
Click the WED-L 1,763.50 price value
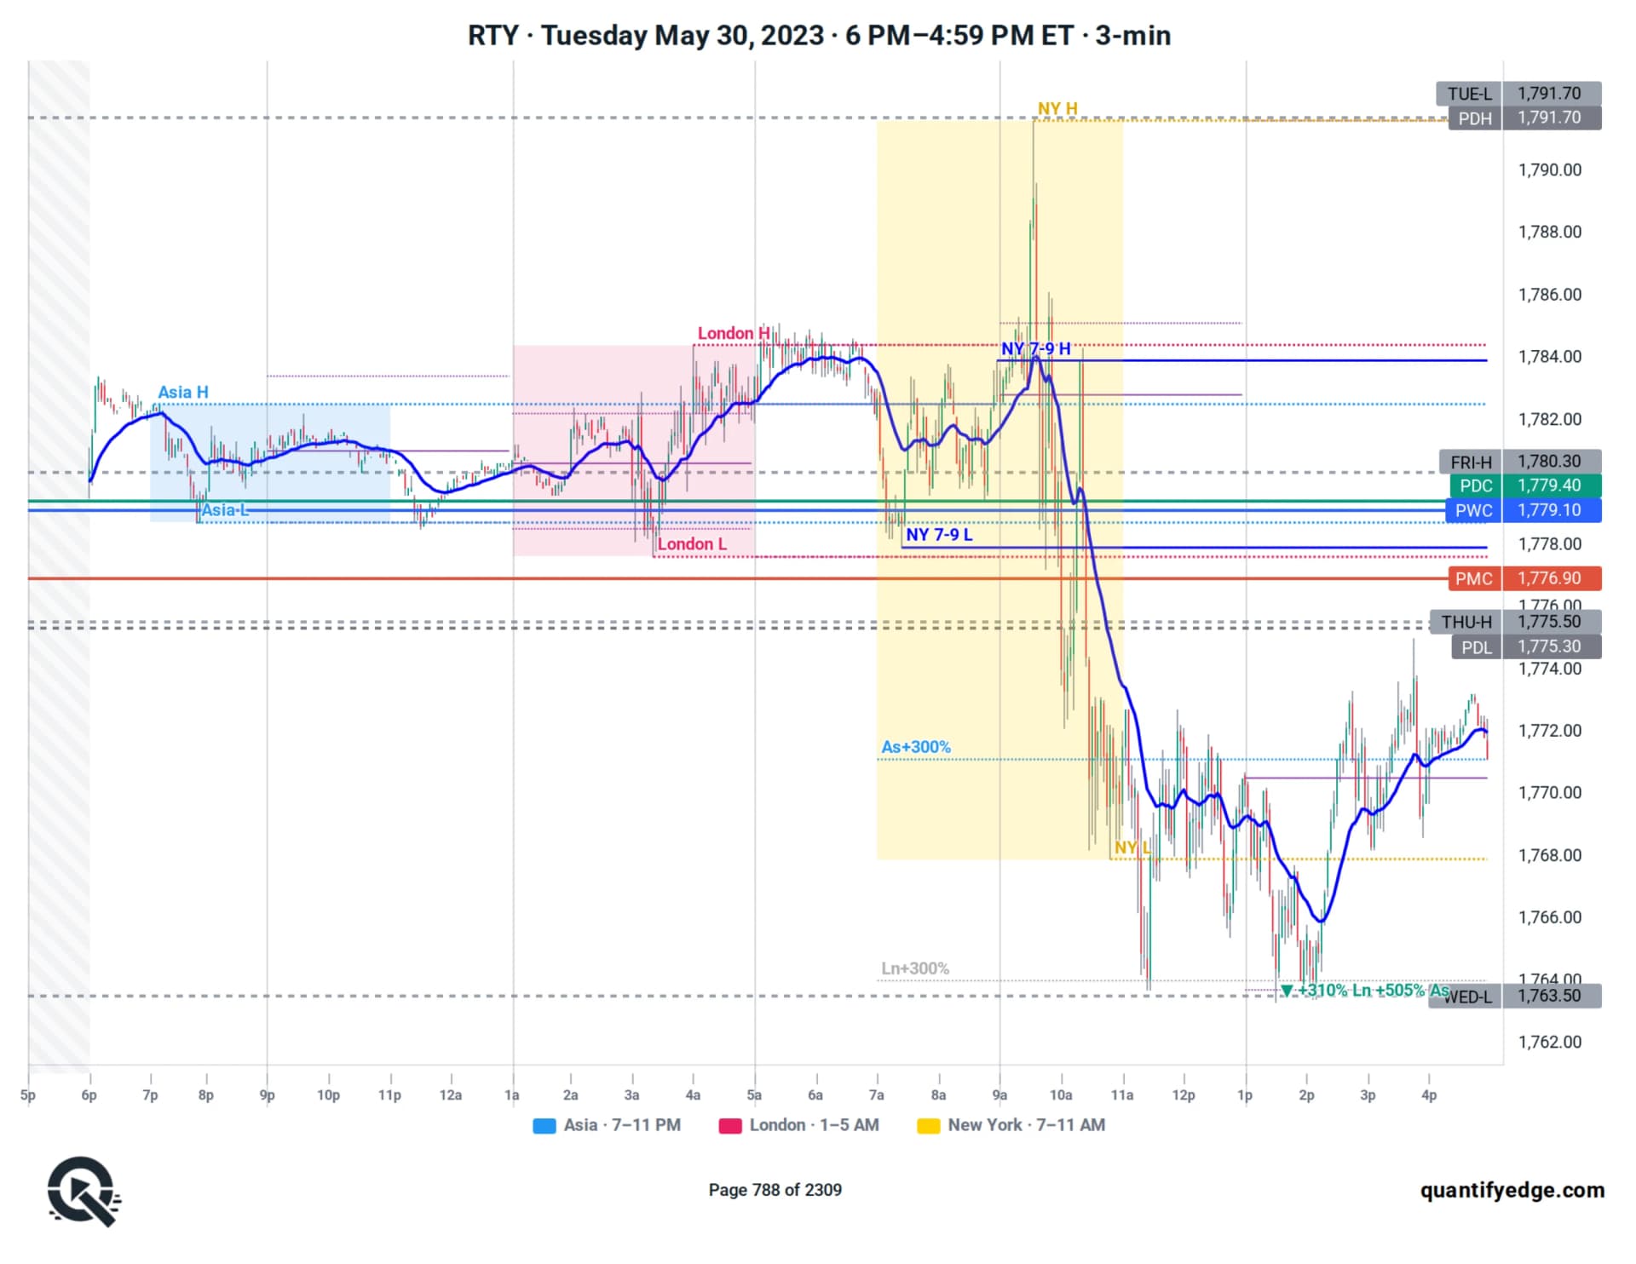coord(1552,996)
